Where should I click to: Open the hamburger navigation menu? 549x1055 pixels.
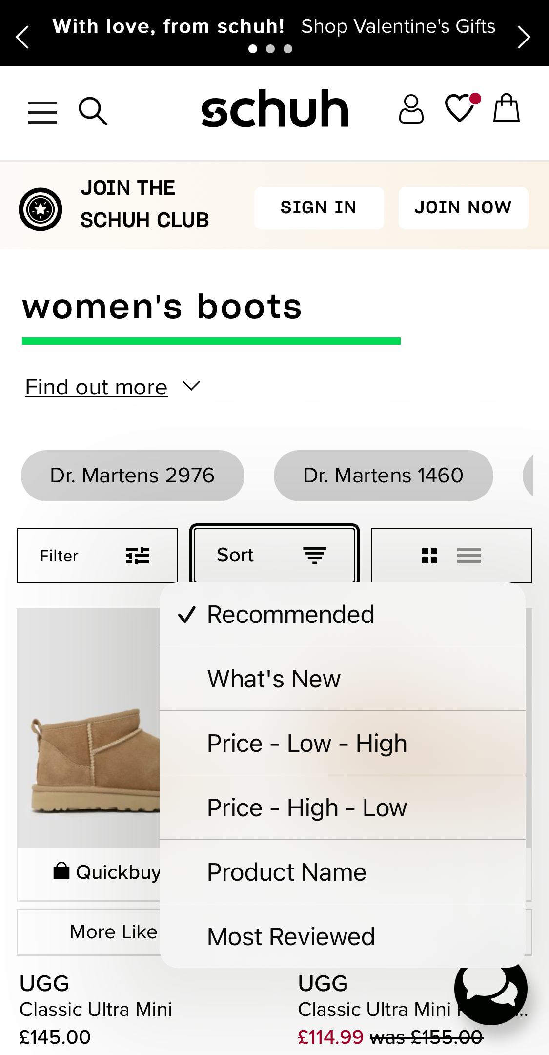pos(42,112)
